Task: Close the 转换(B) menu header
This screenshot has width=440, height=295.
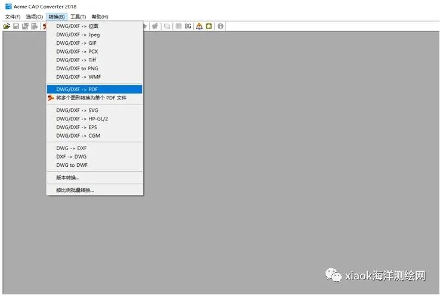Action: point(57,17)
